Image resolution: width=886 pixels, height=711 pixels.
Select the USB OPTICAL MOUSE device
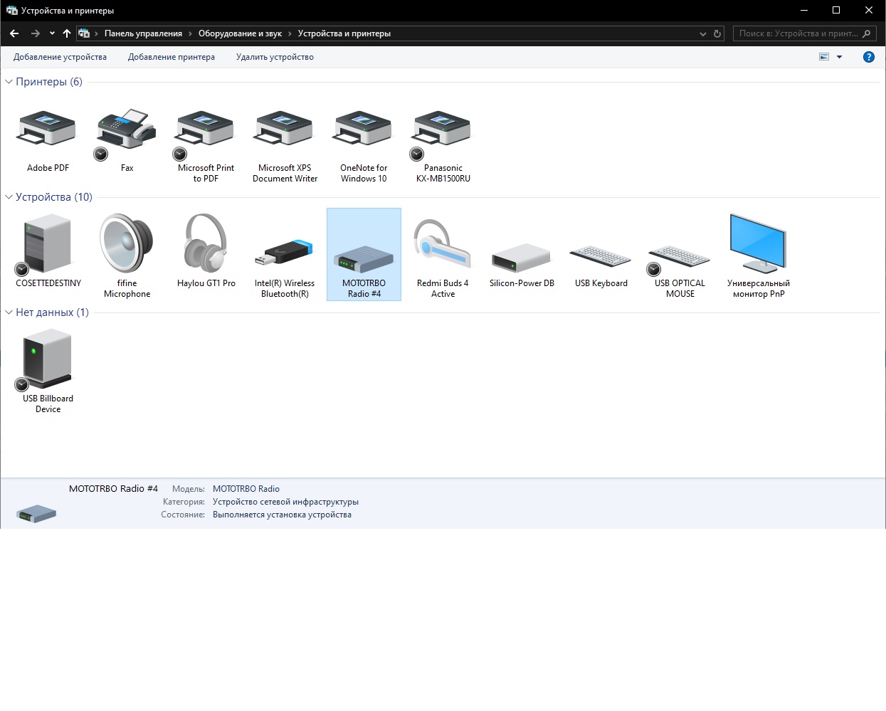click(x=679, y=258)
